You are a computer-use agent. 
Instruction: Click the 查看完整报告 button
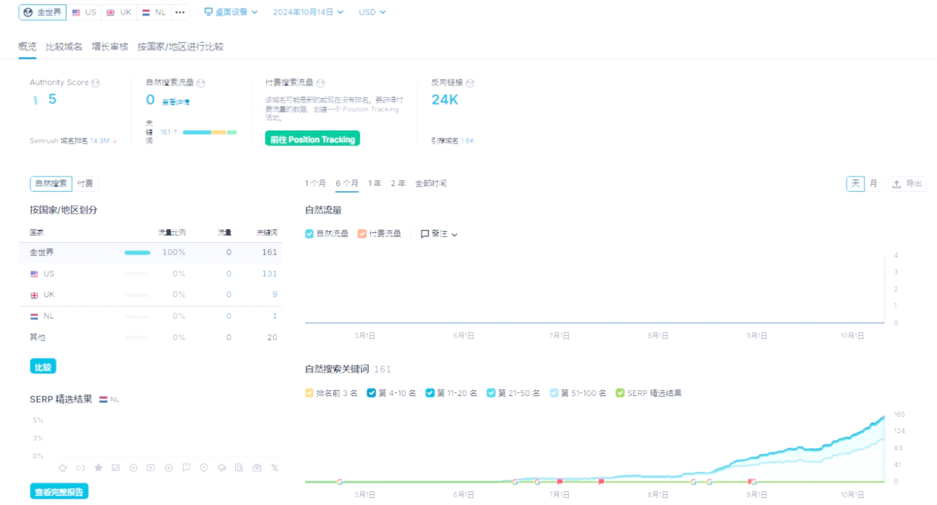59,490
